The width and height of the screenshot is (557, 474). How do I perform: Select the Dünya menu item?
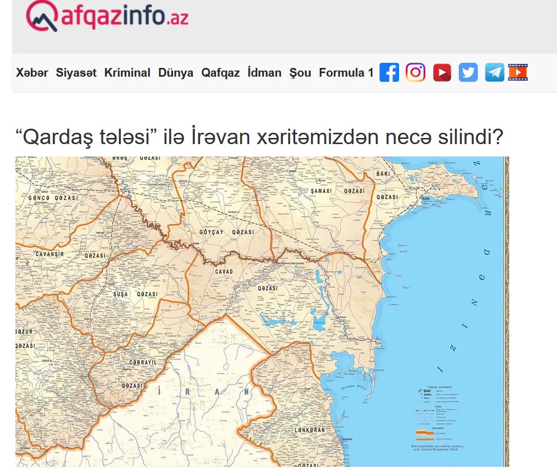coord(175,73)
